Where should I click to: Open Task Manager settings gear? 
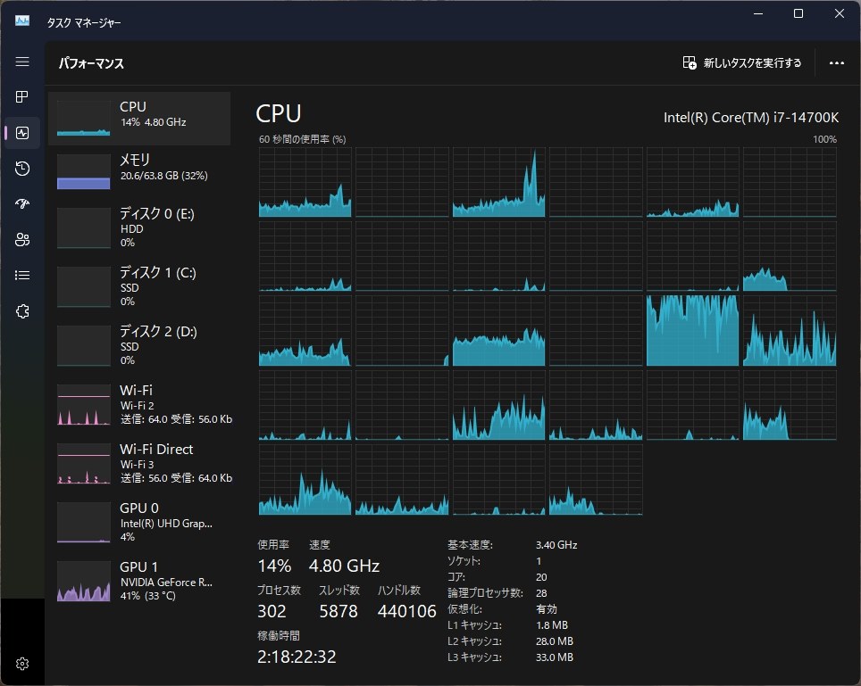pos(22,664)
